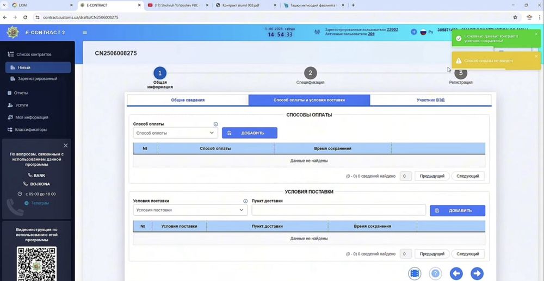This screenshot has height=281, width=544.
Task: Click the round help question icon
Action: pos(435,273)
